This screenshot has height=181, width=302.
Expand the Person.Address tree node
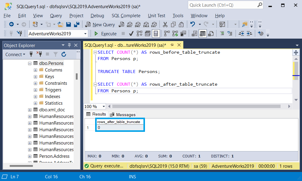(x=29, y=156)
